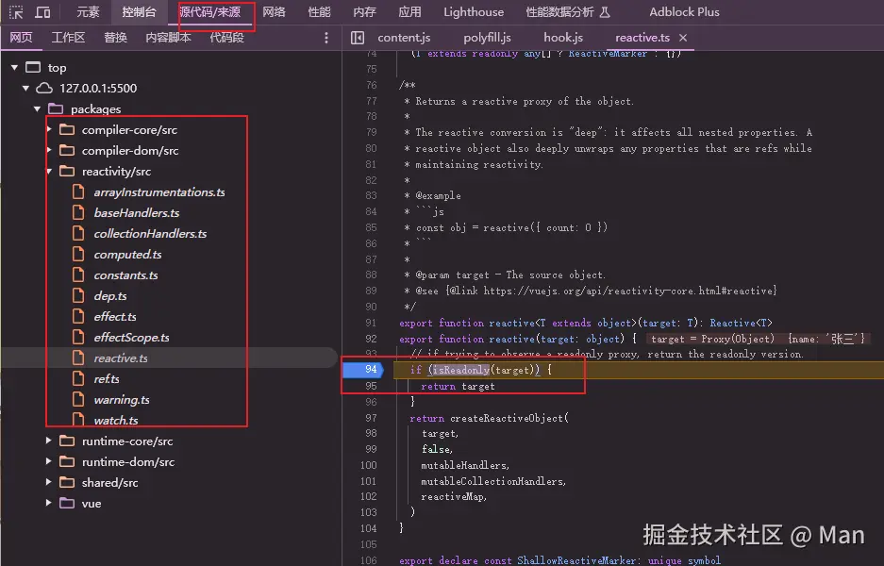Open the 代码段 subtab
Image resolution: width=884 pixels, height=566 pixels.
pos(226,38)
